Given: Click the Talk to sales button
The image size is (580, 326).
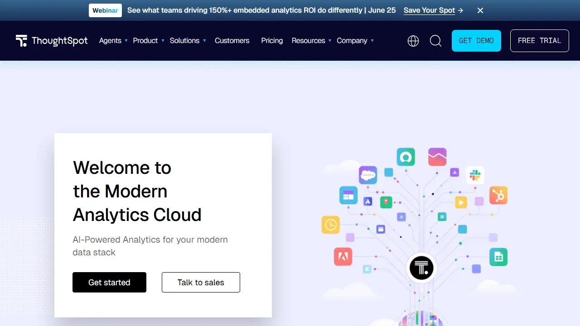Looking at the screenshot, I should point(201,283).
